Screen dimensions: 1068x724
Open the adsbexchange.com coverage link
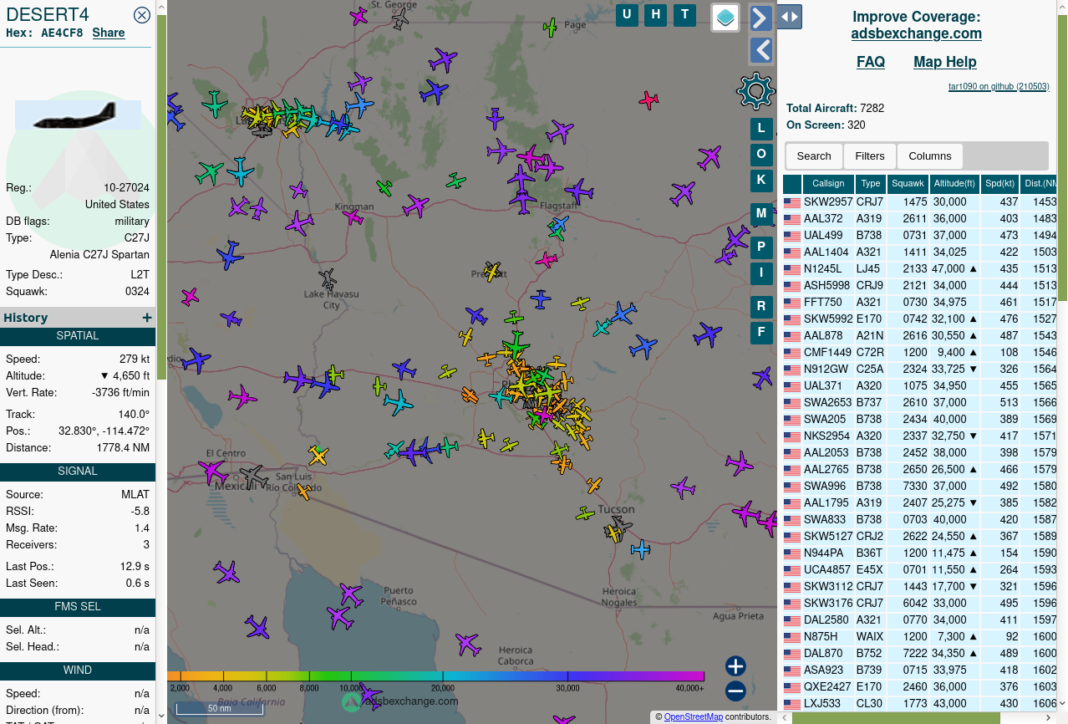916,33
